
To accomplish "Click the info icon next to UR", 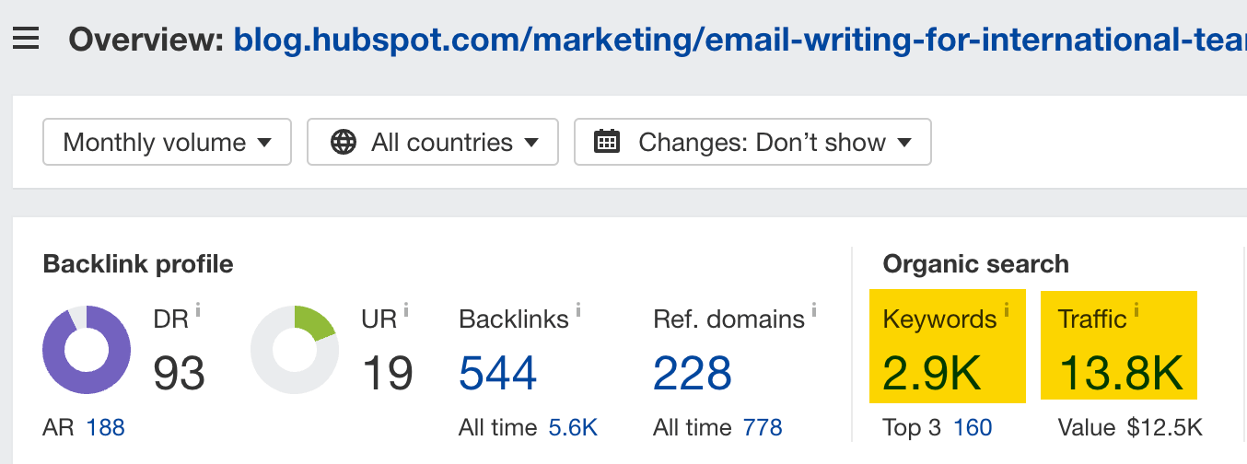I will [x=406, y=310].
